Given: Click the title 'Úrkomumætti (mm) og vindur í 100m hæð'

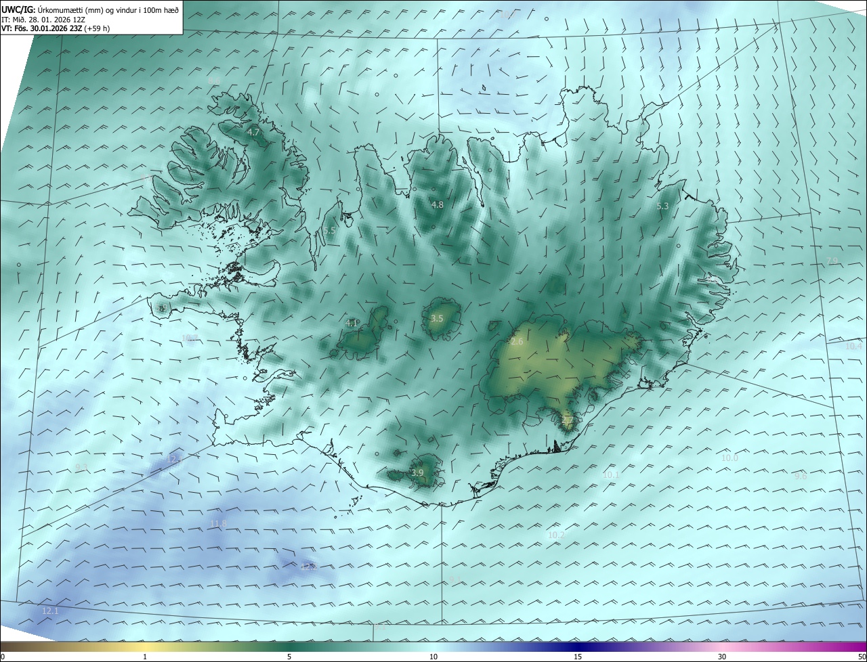Looking at the screenshot, I should coord(108,9).
